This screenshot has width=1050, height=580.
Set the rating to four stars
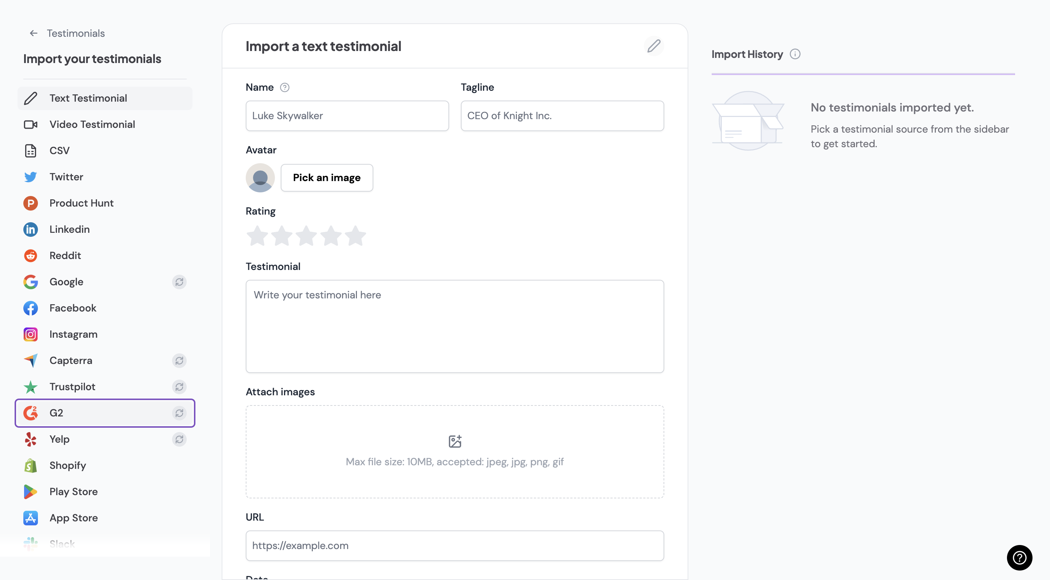[x=331, y=236]
